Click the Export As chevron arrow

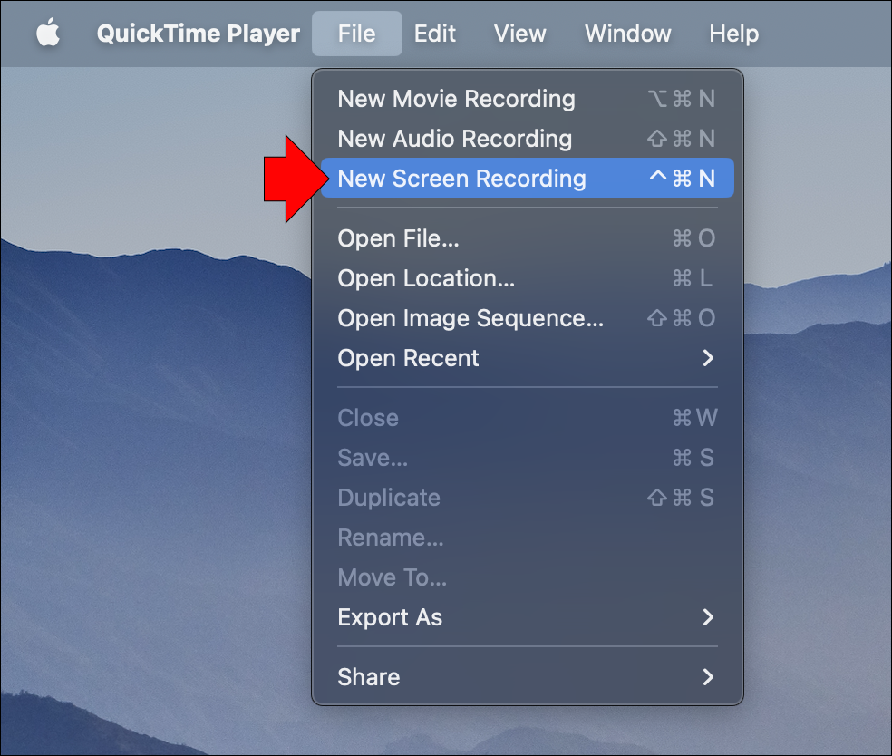708,617
